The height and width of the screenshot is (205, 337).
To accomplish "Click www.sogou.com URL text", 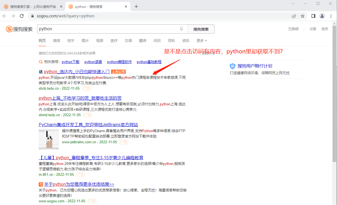I will point(52,201).
